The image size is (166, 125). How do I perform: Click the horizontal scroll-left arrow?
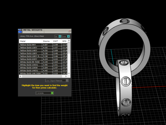tap(20, 76)
